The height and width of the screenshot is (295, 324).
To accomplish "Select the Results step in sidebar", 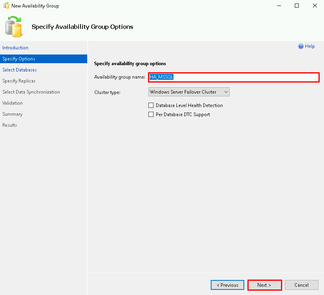I will tap(9, 125).
